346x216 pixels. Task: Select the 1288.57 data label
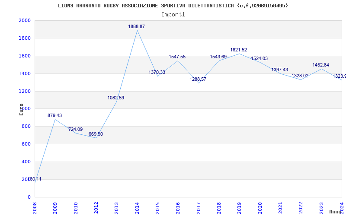[198, 79]
